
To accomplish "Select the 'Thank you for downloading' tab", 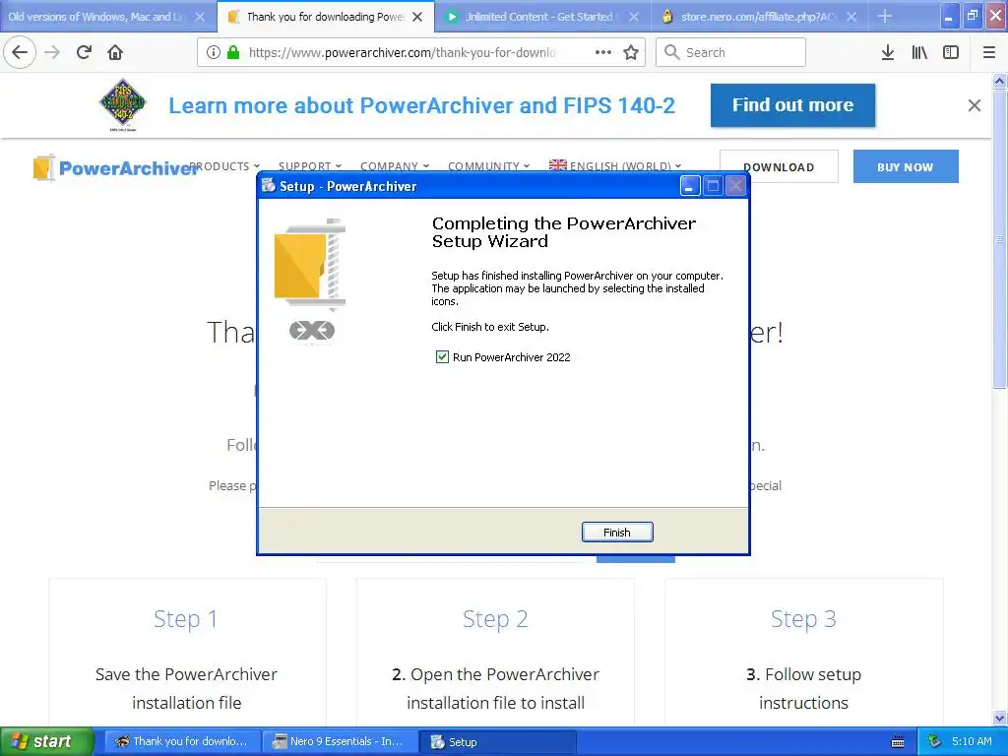I will click(x=325, y=17).
